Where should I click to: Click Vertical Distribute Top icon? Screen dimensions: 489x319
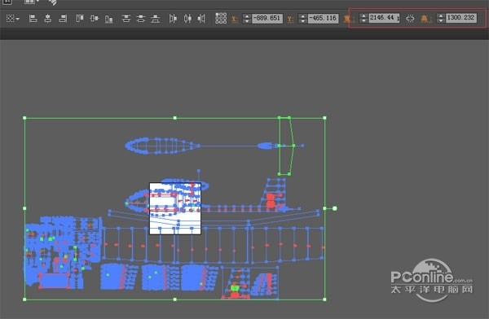[126, 19]
